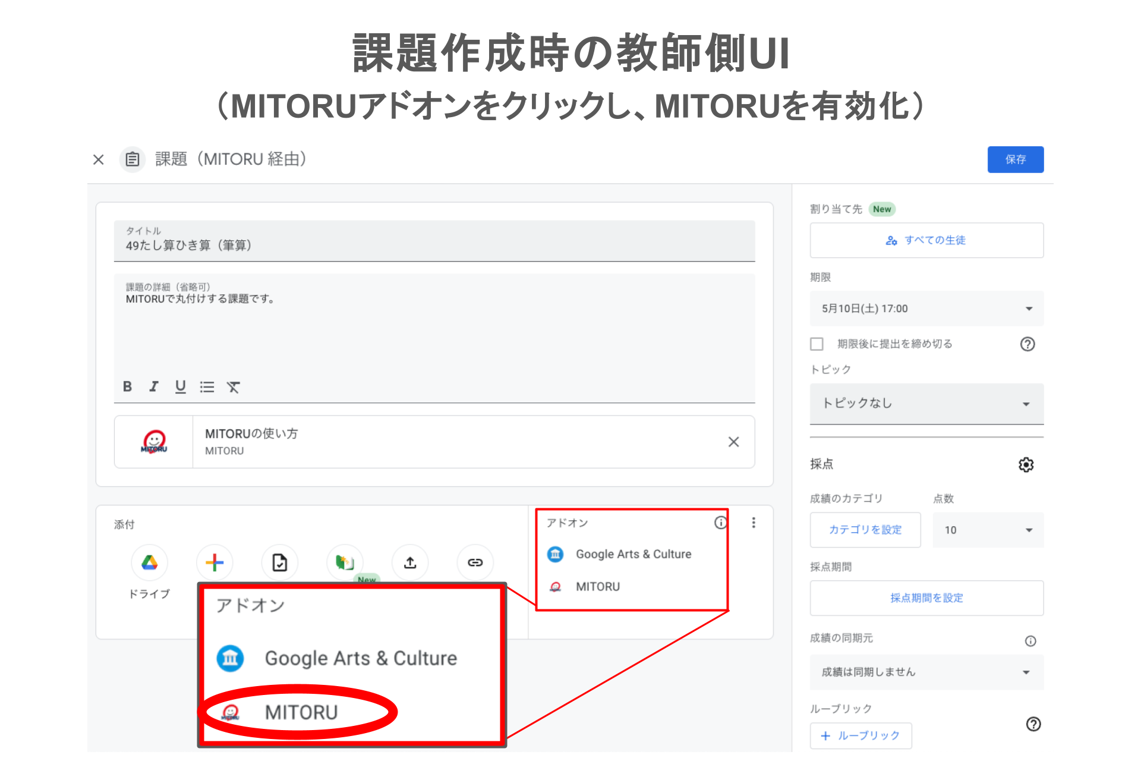
Task: Click the New badge beside 割り当て先
Action: pos(882,209)
